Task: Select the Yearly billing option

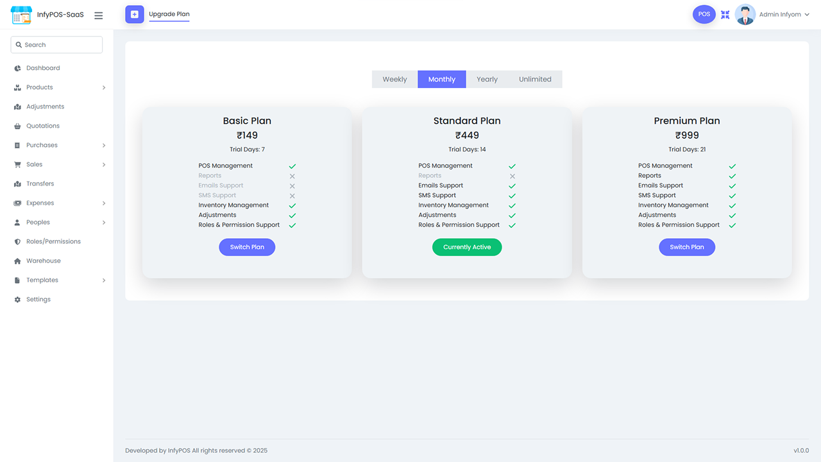Action: coord(487,79)
